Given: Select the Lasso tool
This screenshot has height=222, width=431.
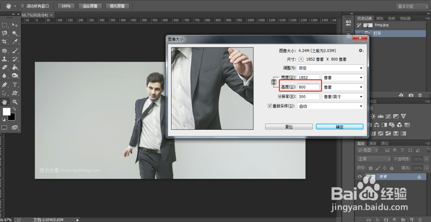Looking at the screenshot, I should pyautogui.click(x=4, y=33).
